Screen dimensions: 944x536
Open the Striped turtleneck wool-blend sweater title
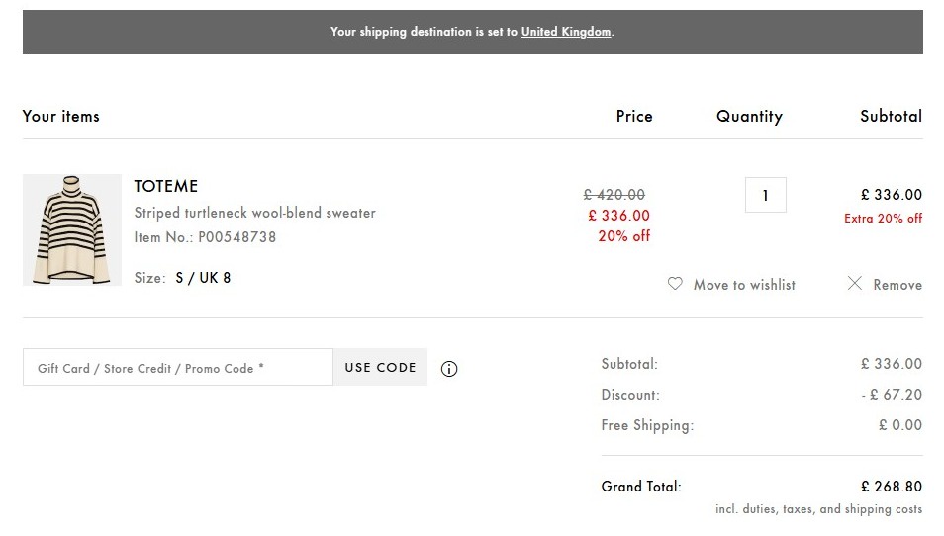(254, 213)
